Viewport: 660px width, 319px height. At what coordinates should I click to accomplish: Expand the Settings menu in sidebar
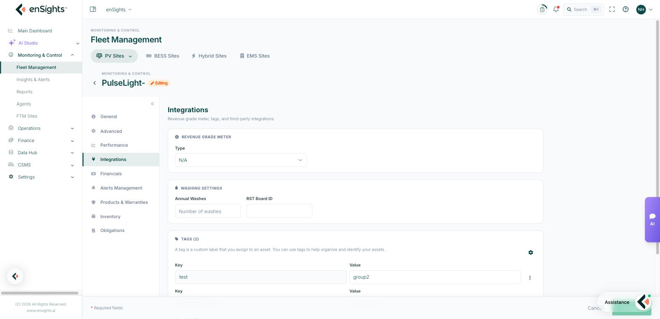pyautogui.click(x=72, y=177)
